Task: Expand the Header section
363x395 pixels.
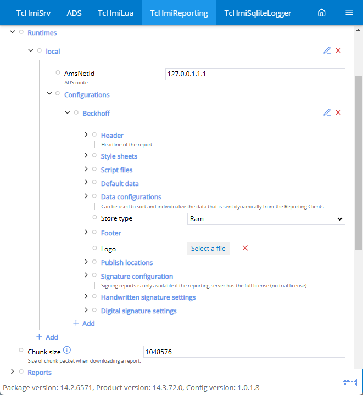Action: pyautogui.click(x=86, y=134)
